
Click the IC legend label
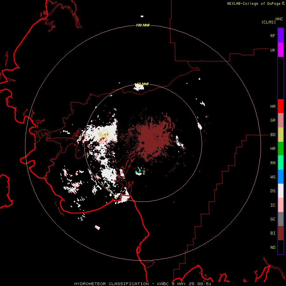(x=273, y=205)
